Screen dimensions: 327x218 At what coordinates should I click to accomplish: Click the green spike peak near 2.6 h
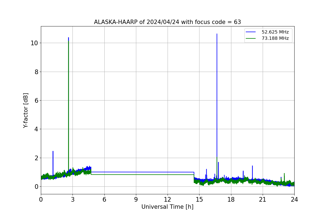(x=68, y=41)
